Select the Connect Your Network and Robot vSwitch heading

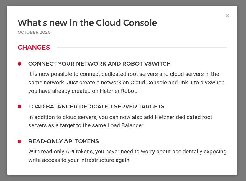click(99, 64)
